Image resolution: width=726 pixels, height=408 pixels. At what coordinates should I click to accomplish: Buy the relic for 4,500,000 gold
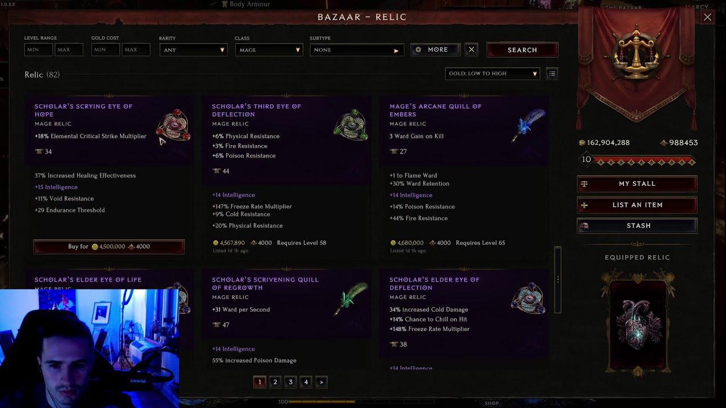109,246
